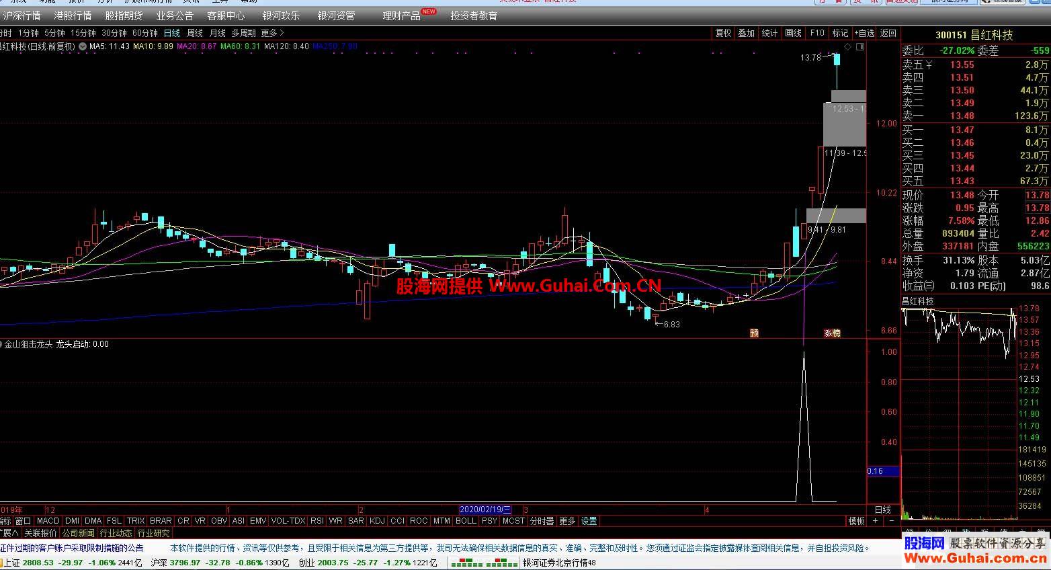
Task: Open the 股指期货 menu
Action: pyautogui.click(x=124, y=15)
